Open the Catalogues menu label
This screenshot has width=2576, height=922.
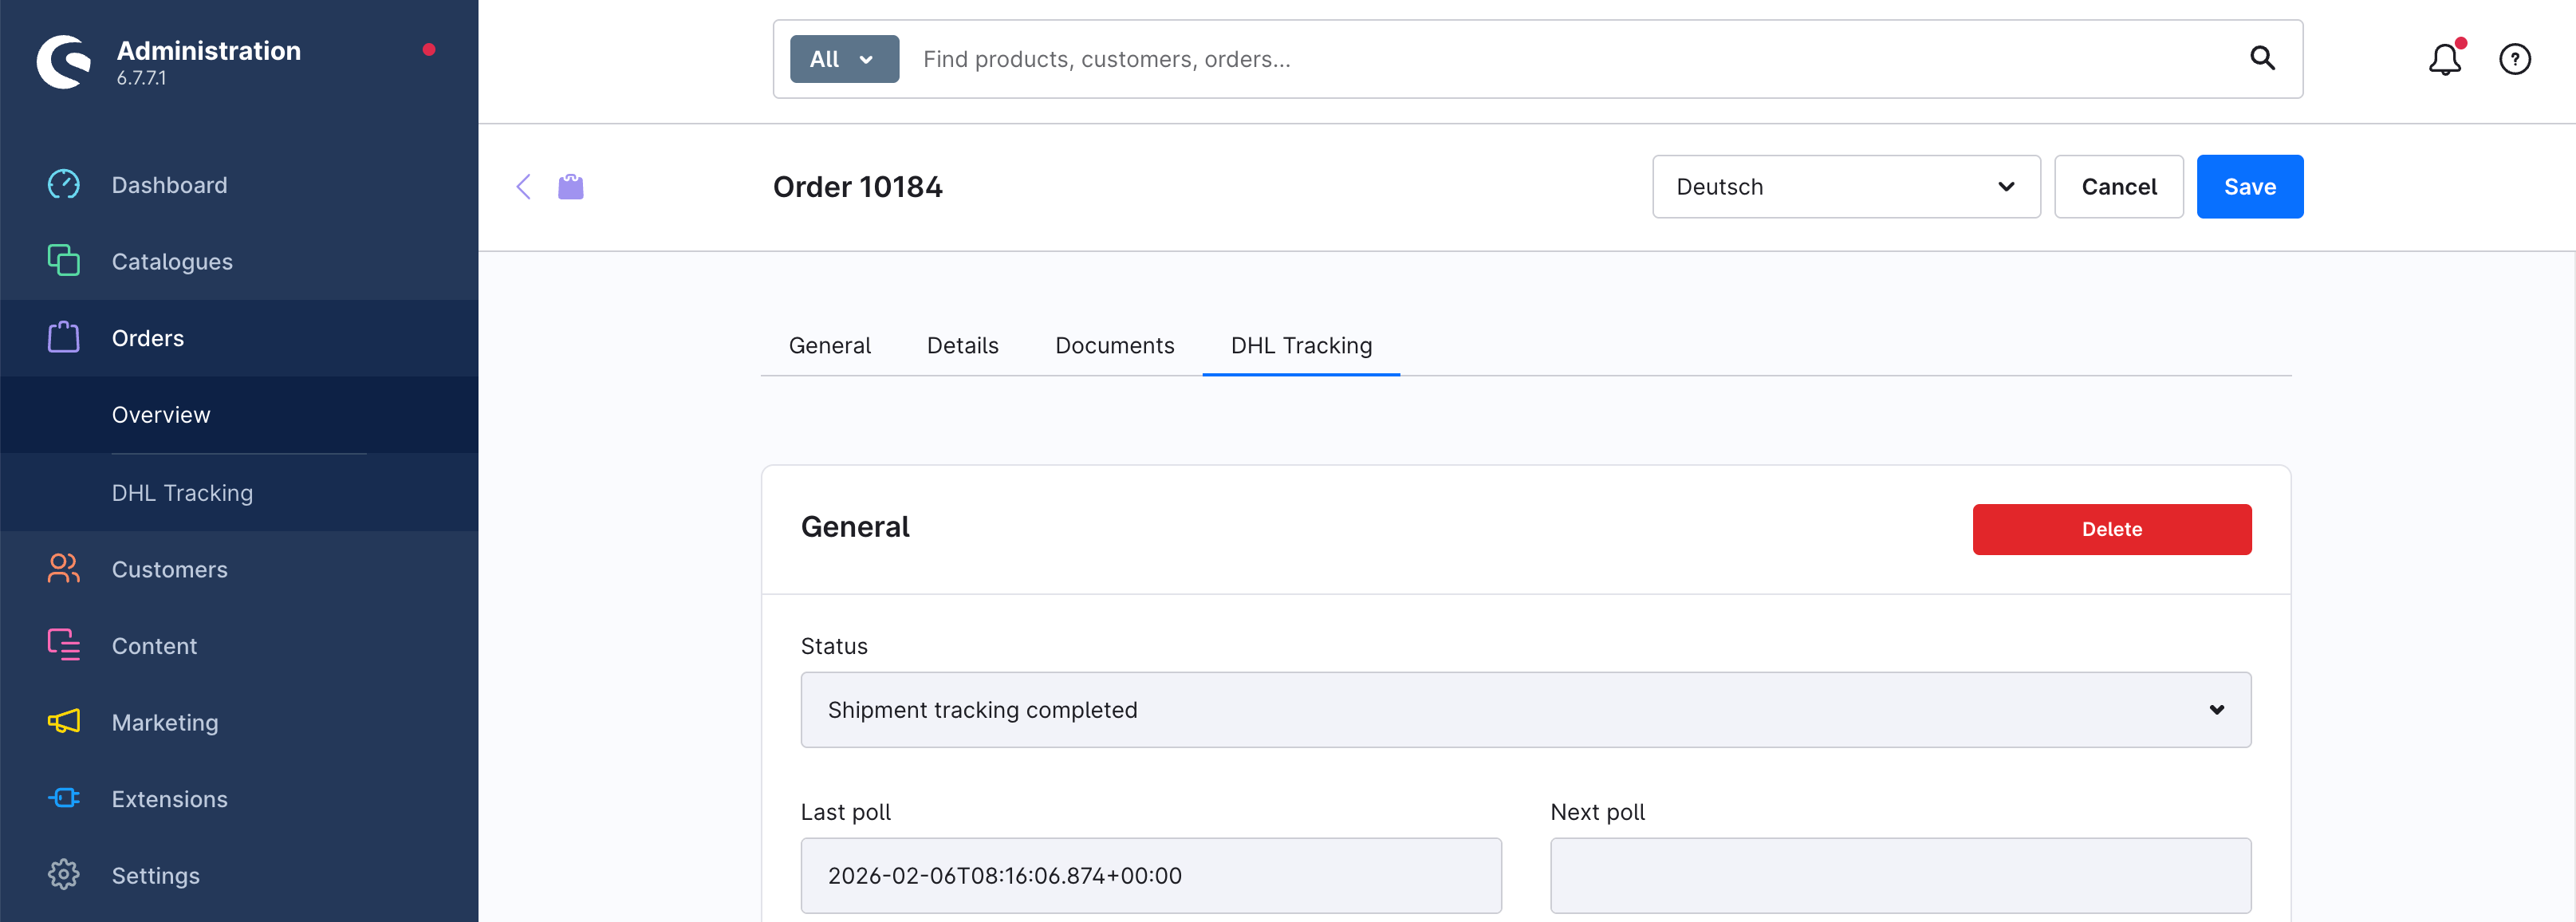pyautogui.click(x=172, y=261)
